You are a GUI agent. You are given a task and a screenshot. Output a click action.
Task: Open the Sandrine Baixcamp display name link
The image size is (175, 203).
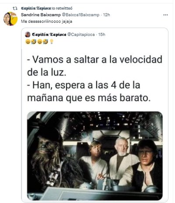click(41, 15)
